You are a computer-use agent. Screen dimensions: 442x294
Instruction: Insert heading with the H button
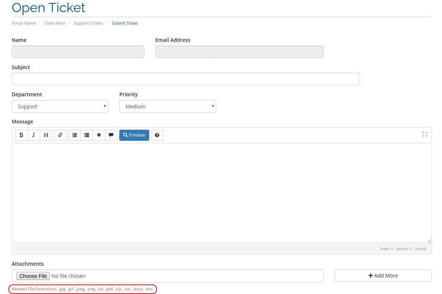46,135
